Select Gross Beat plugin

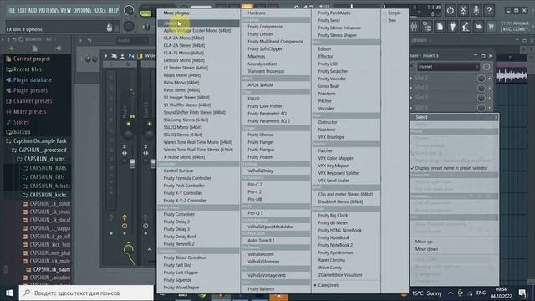(329, 86)
